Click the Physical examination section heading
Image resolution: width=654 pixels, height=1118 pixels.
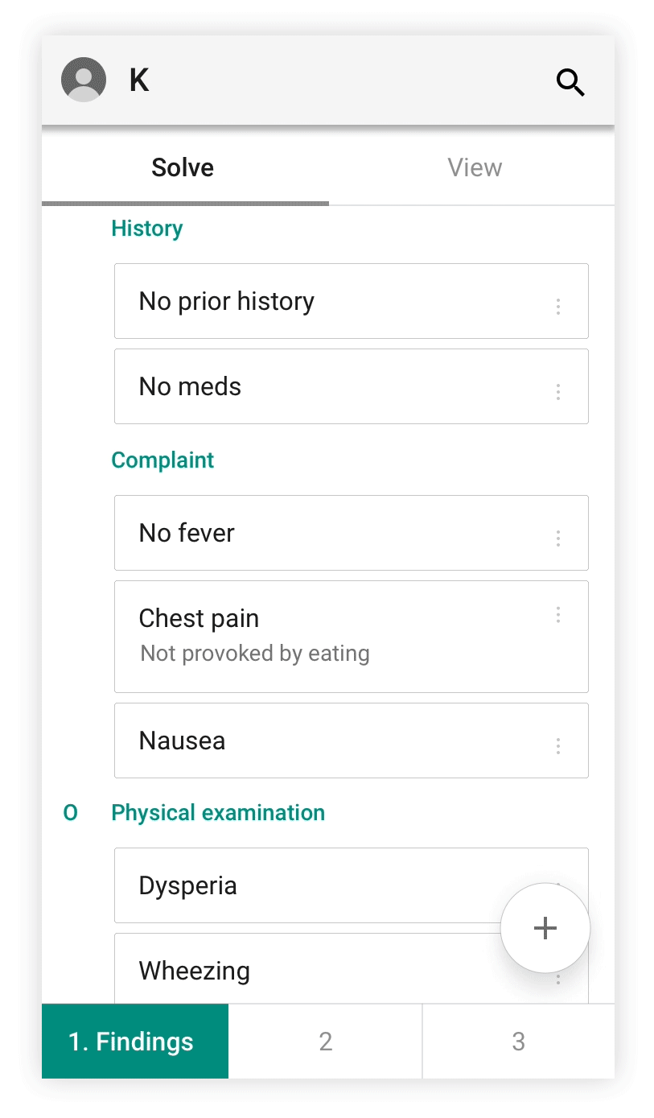(218, 813)
